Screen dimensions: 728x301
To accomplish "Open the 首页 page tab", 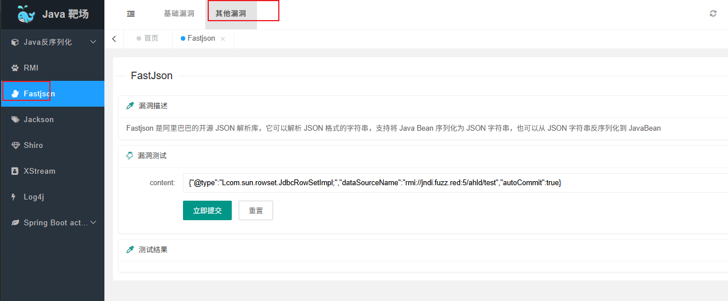I will [x=148, y=38].
